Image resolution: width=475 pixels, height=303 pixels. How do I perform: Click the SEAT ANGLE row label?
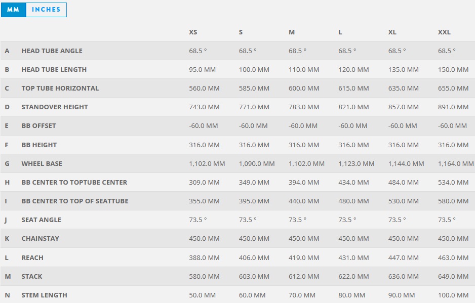click(41, 220)
